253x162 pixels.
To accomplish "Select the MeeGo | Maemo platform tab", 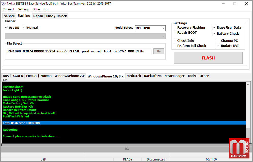I will [x=39, y=76].
